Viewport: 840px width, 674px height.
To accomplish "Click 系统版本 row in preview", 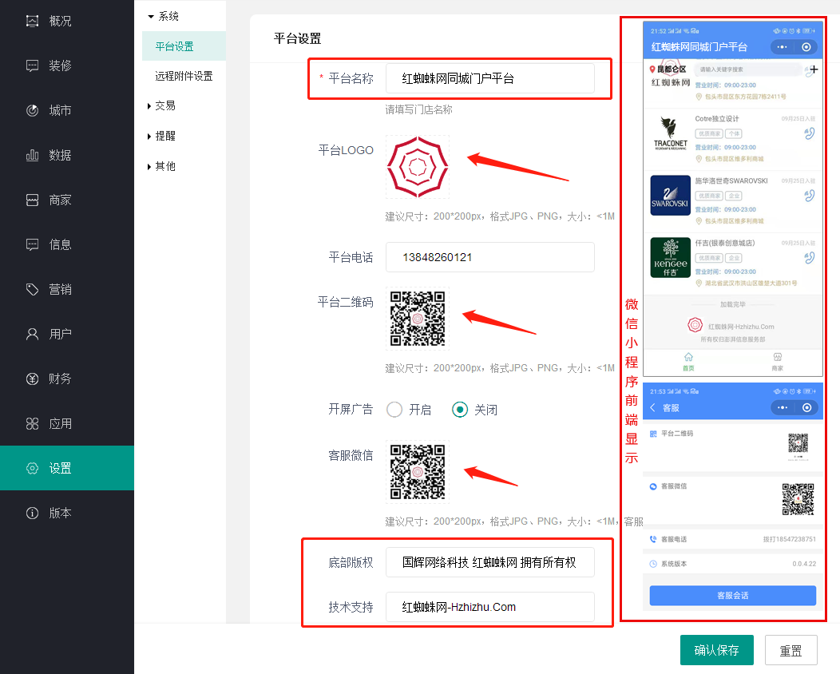I will (x=732, y=564).
